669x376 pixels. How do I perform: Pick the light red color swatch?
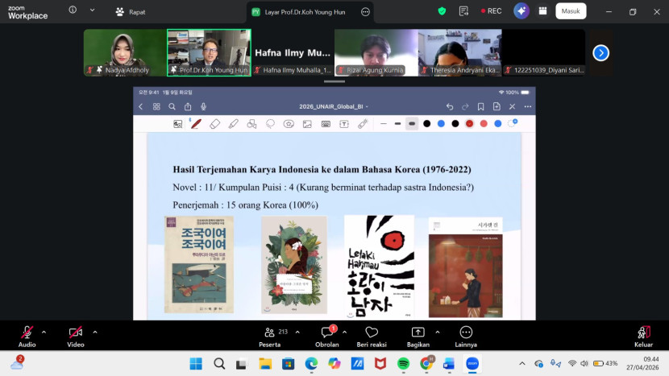(484, 124)
